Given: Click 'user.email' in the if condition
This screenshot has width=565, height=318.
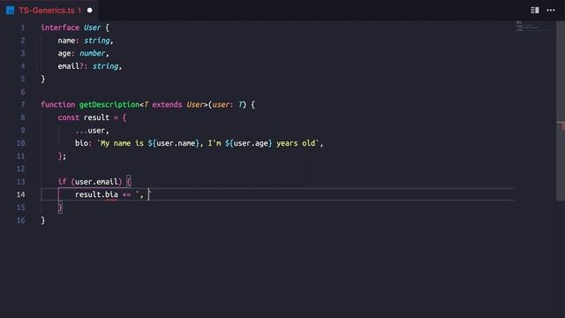Looking at the screenshot, I should [96, 182].
